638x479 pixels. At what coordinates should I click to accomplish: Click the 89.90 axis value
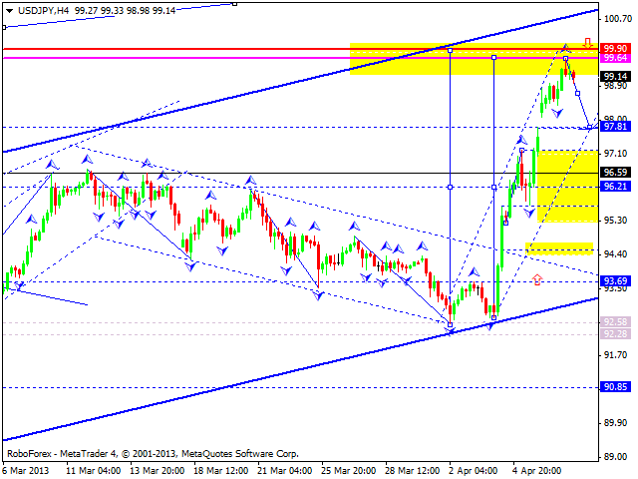pos(615,423)
